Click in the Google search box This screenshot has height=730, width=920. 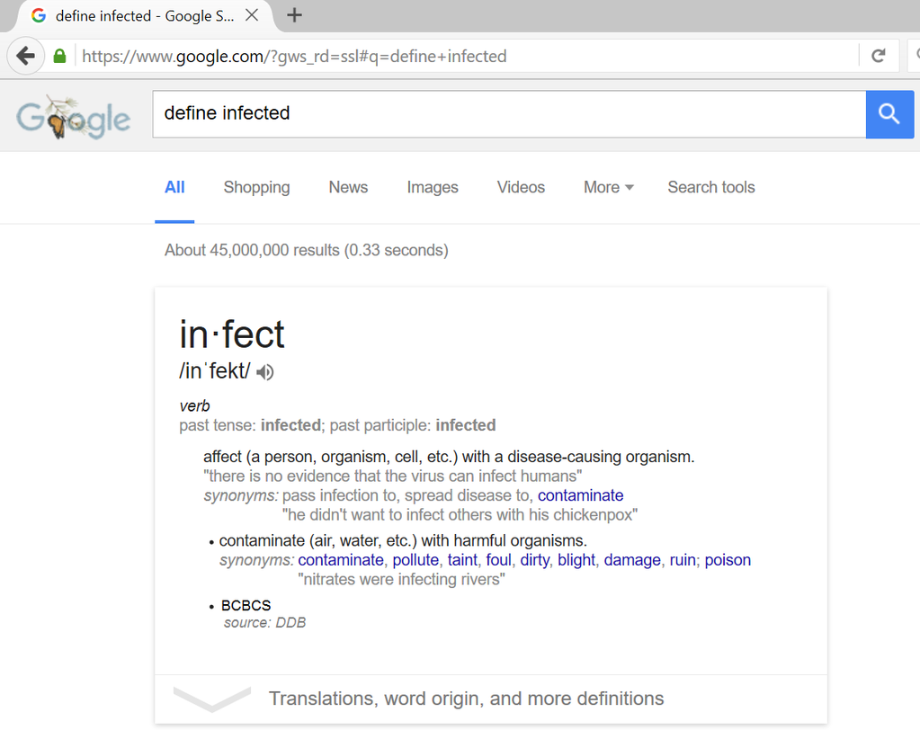coord(508,113)
